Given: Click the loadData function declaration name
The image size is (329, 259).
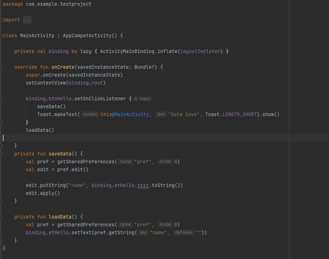Looking at the screenshot, I should coord(60,217).
